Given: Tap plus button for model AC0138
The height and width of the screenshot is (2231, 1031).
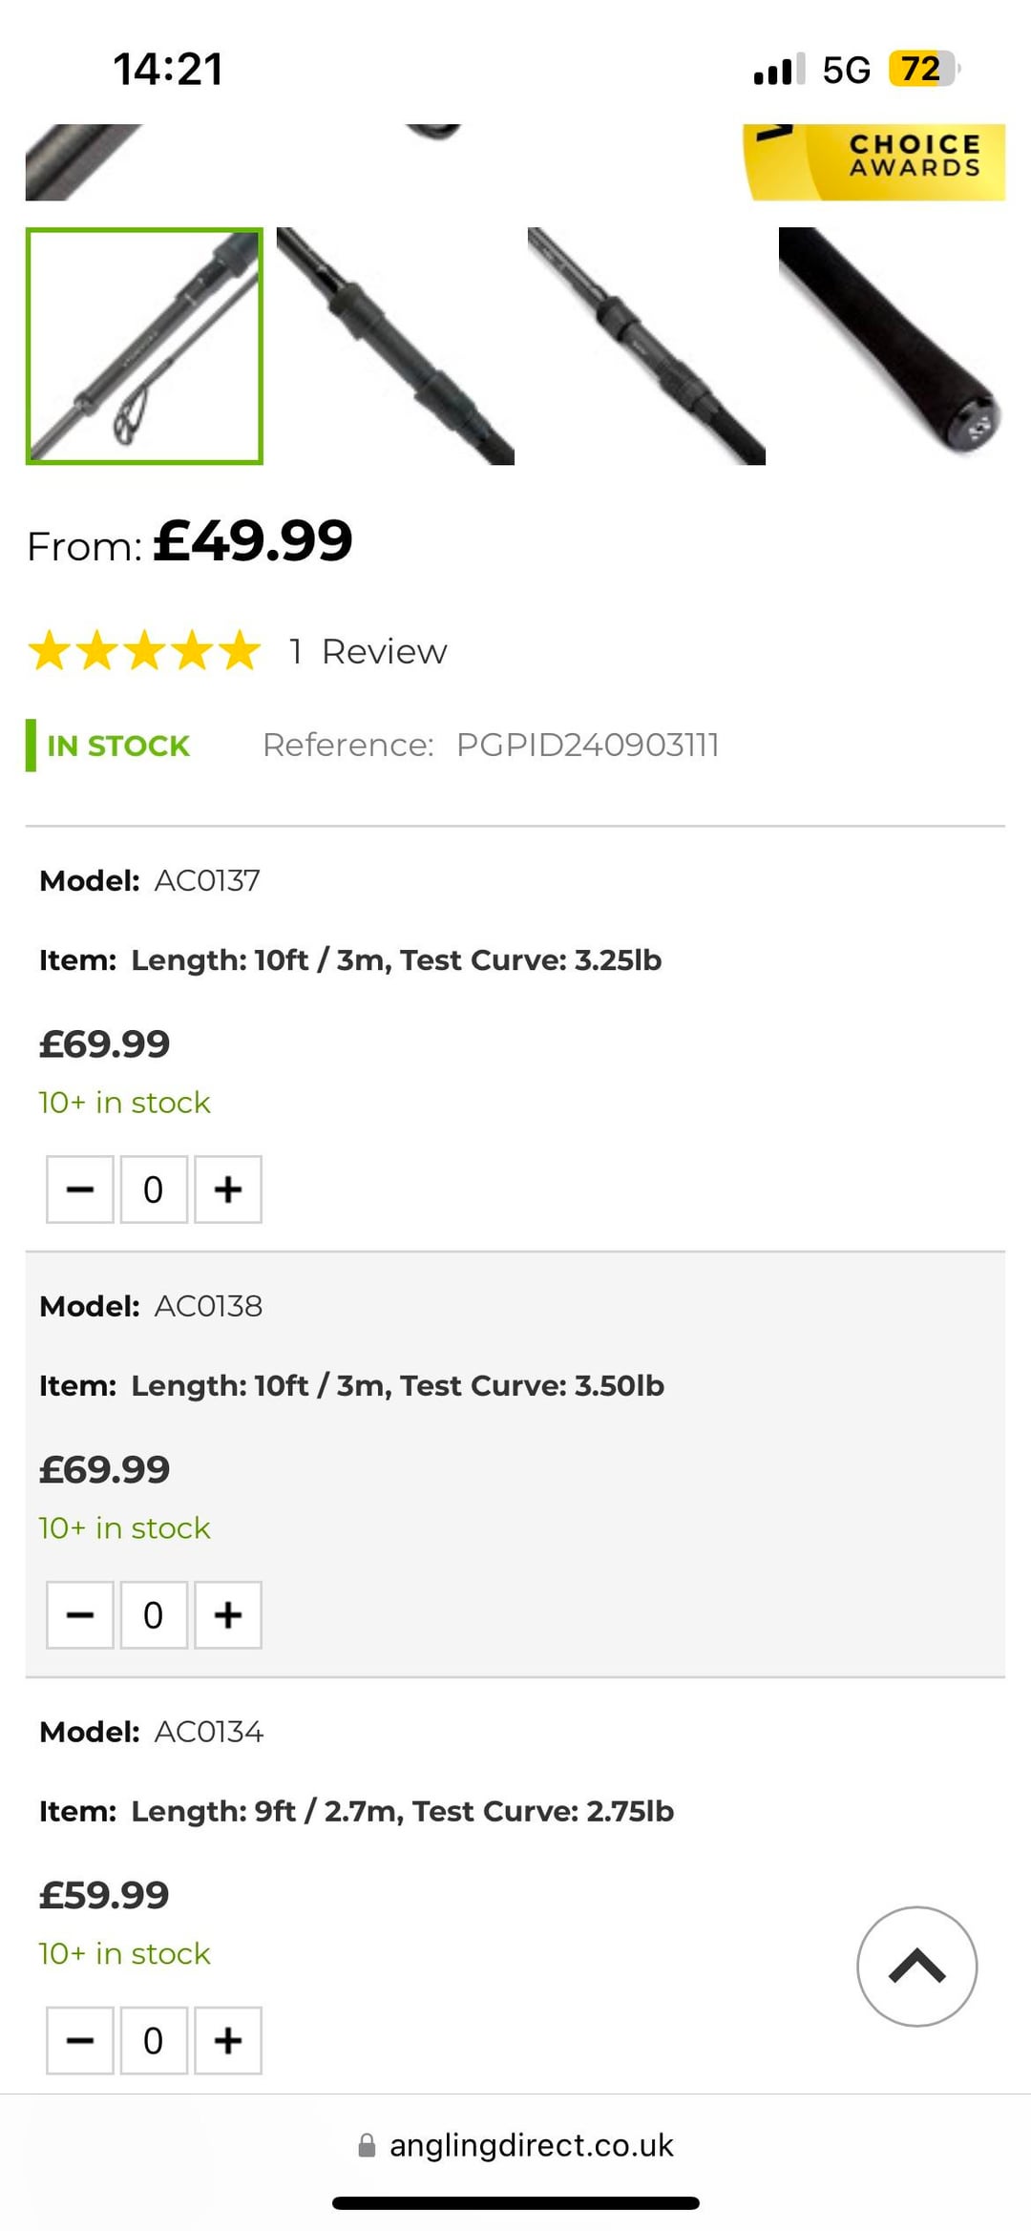Looking at the screenshot, I should 228,1615.
